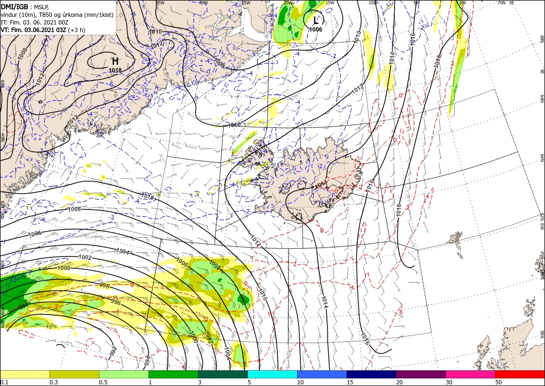Pick the navy 15–20 legend swatch
Viewport: 545px width, 386px height.
tap(371, 374)
